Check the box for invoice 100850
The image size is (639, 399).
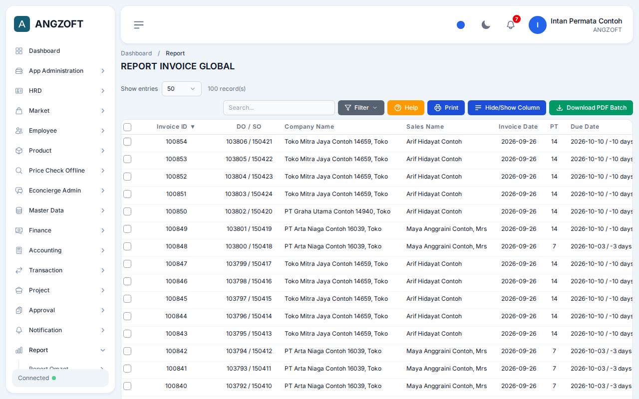127,211
